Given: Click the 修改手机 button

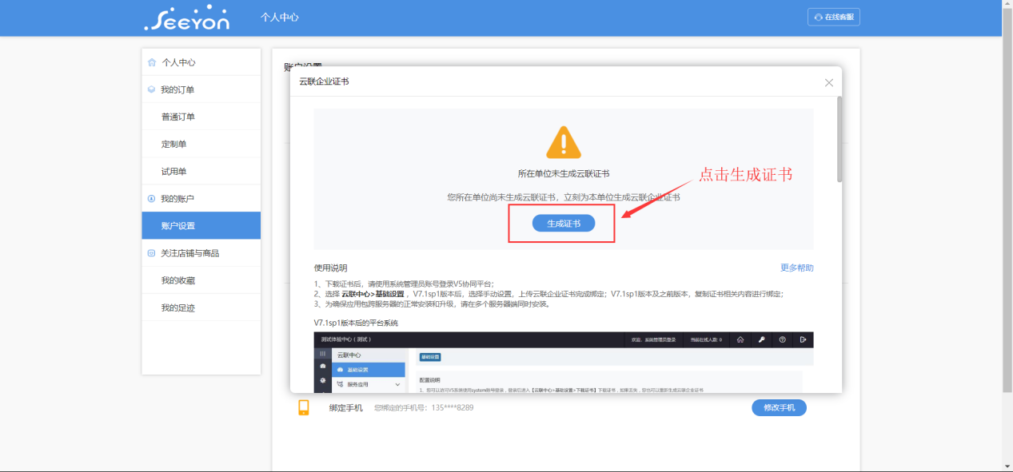Looking at the screenshot, I should pos(779,407).
